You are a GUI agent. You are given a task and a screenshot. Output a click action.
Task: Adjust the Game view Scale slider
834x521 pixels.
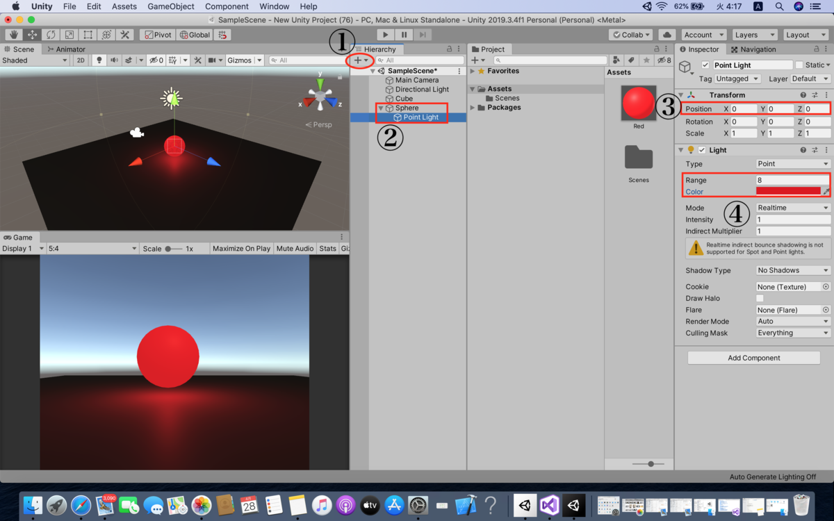click(x=174, y=249)
